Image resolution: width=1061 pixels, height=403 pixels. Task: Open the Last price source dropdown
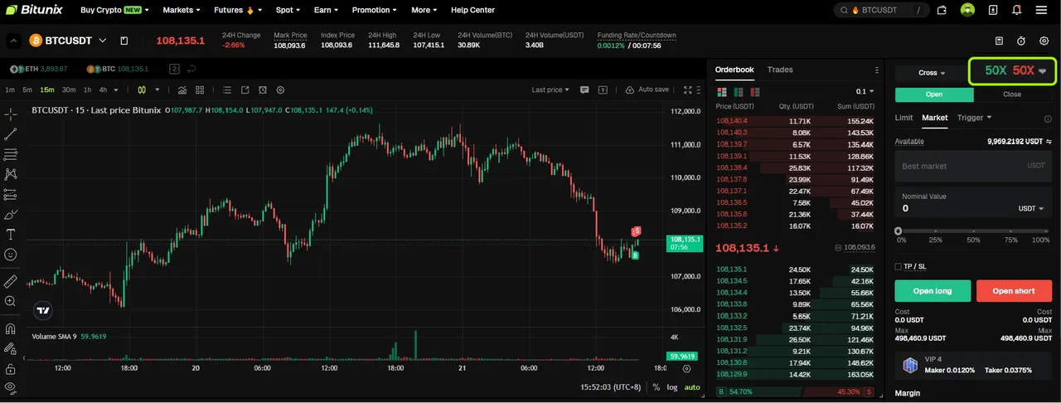[550, 90]
